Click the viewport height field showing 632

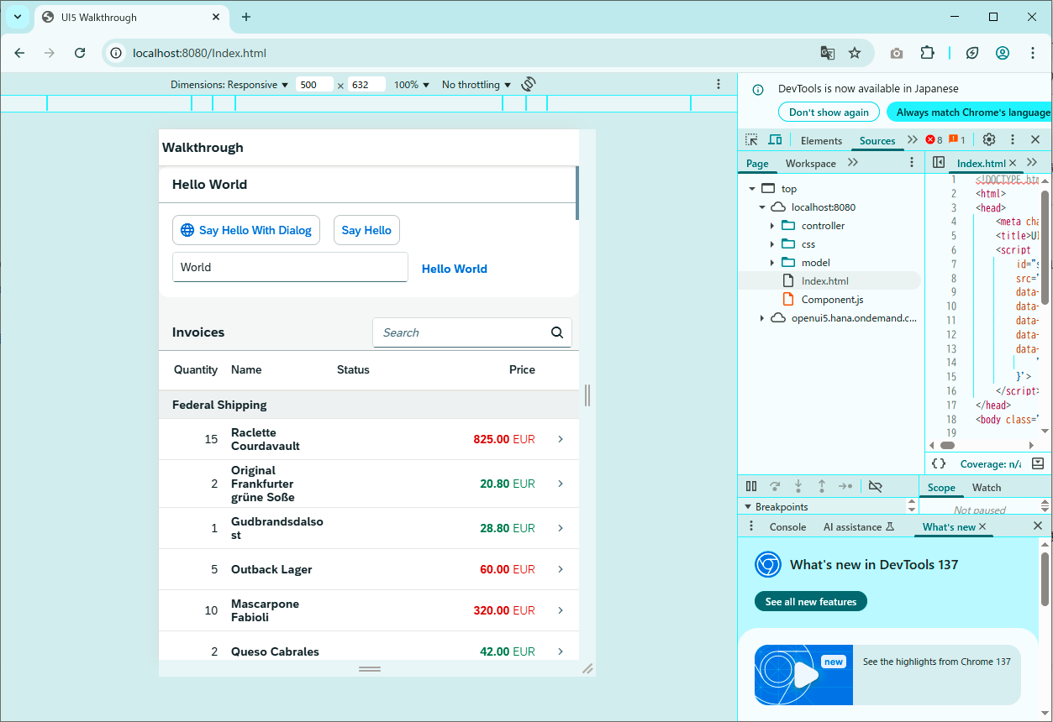tap(366, 85)
